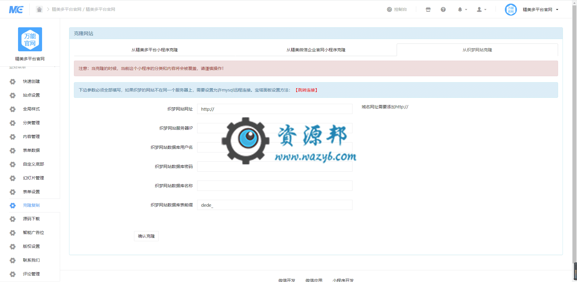
Task: Click gear icon beside 表单数据
Action: tap(13, 151)
